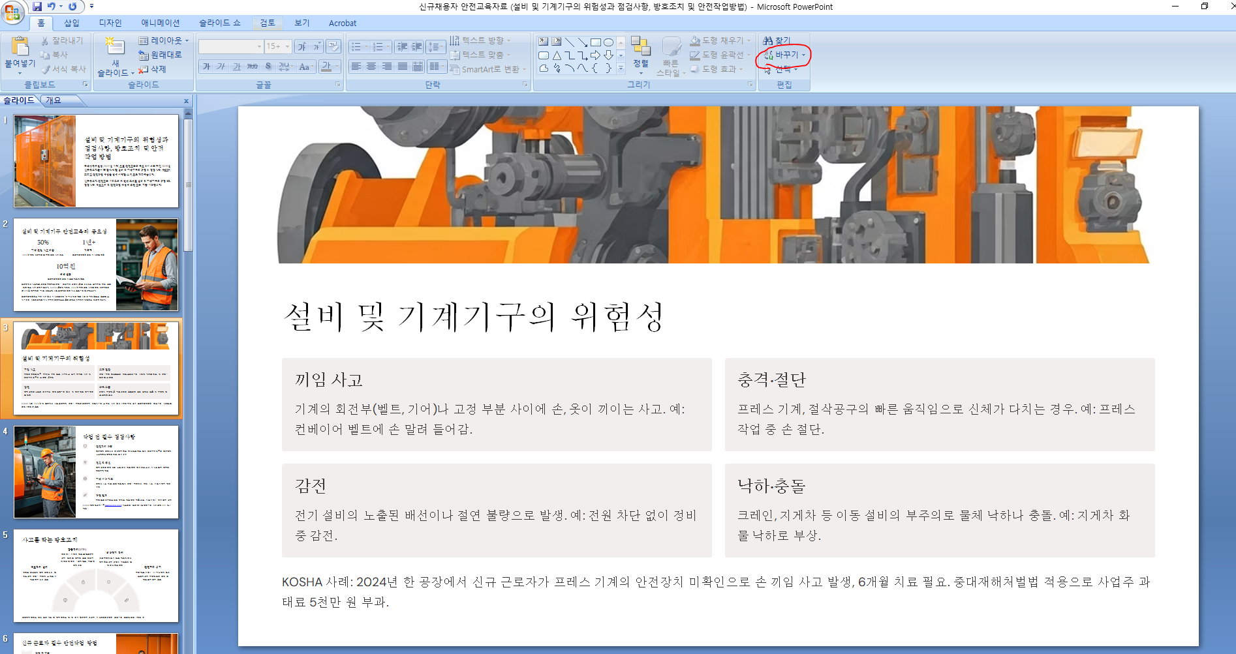Open the Change Case (Aa) dropdown
Screen dimensions: 1236x654
pyautogui.click(x=305, y=67)
